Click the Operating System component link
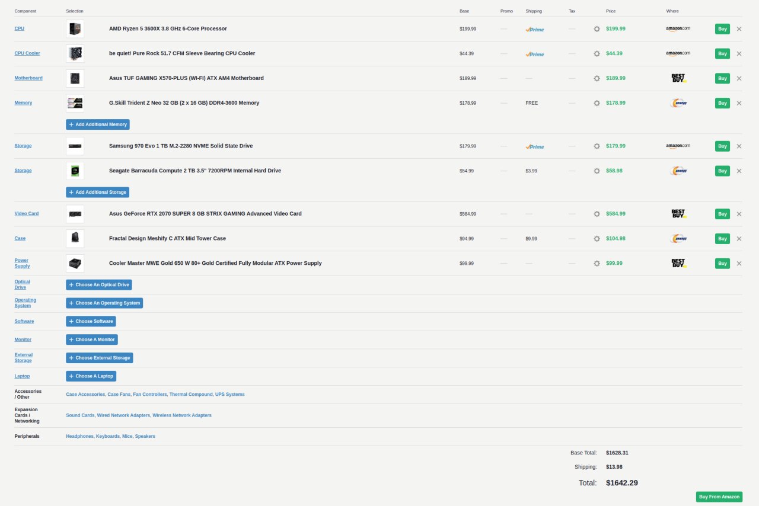The width and height of the screenshot is (759, 506). click(25, 303)
